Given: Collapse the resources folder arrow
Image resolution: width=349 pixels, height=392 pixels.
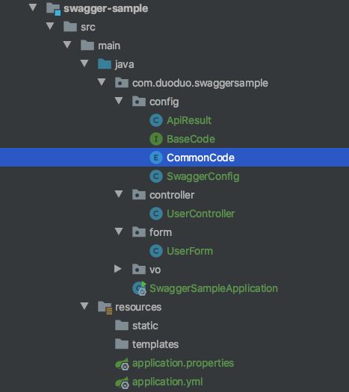Looking at the screenshot, I should (x=84, y=306).
